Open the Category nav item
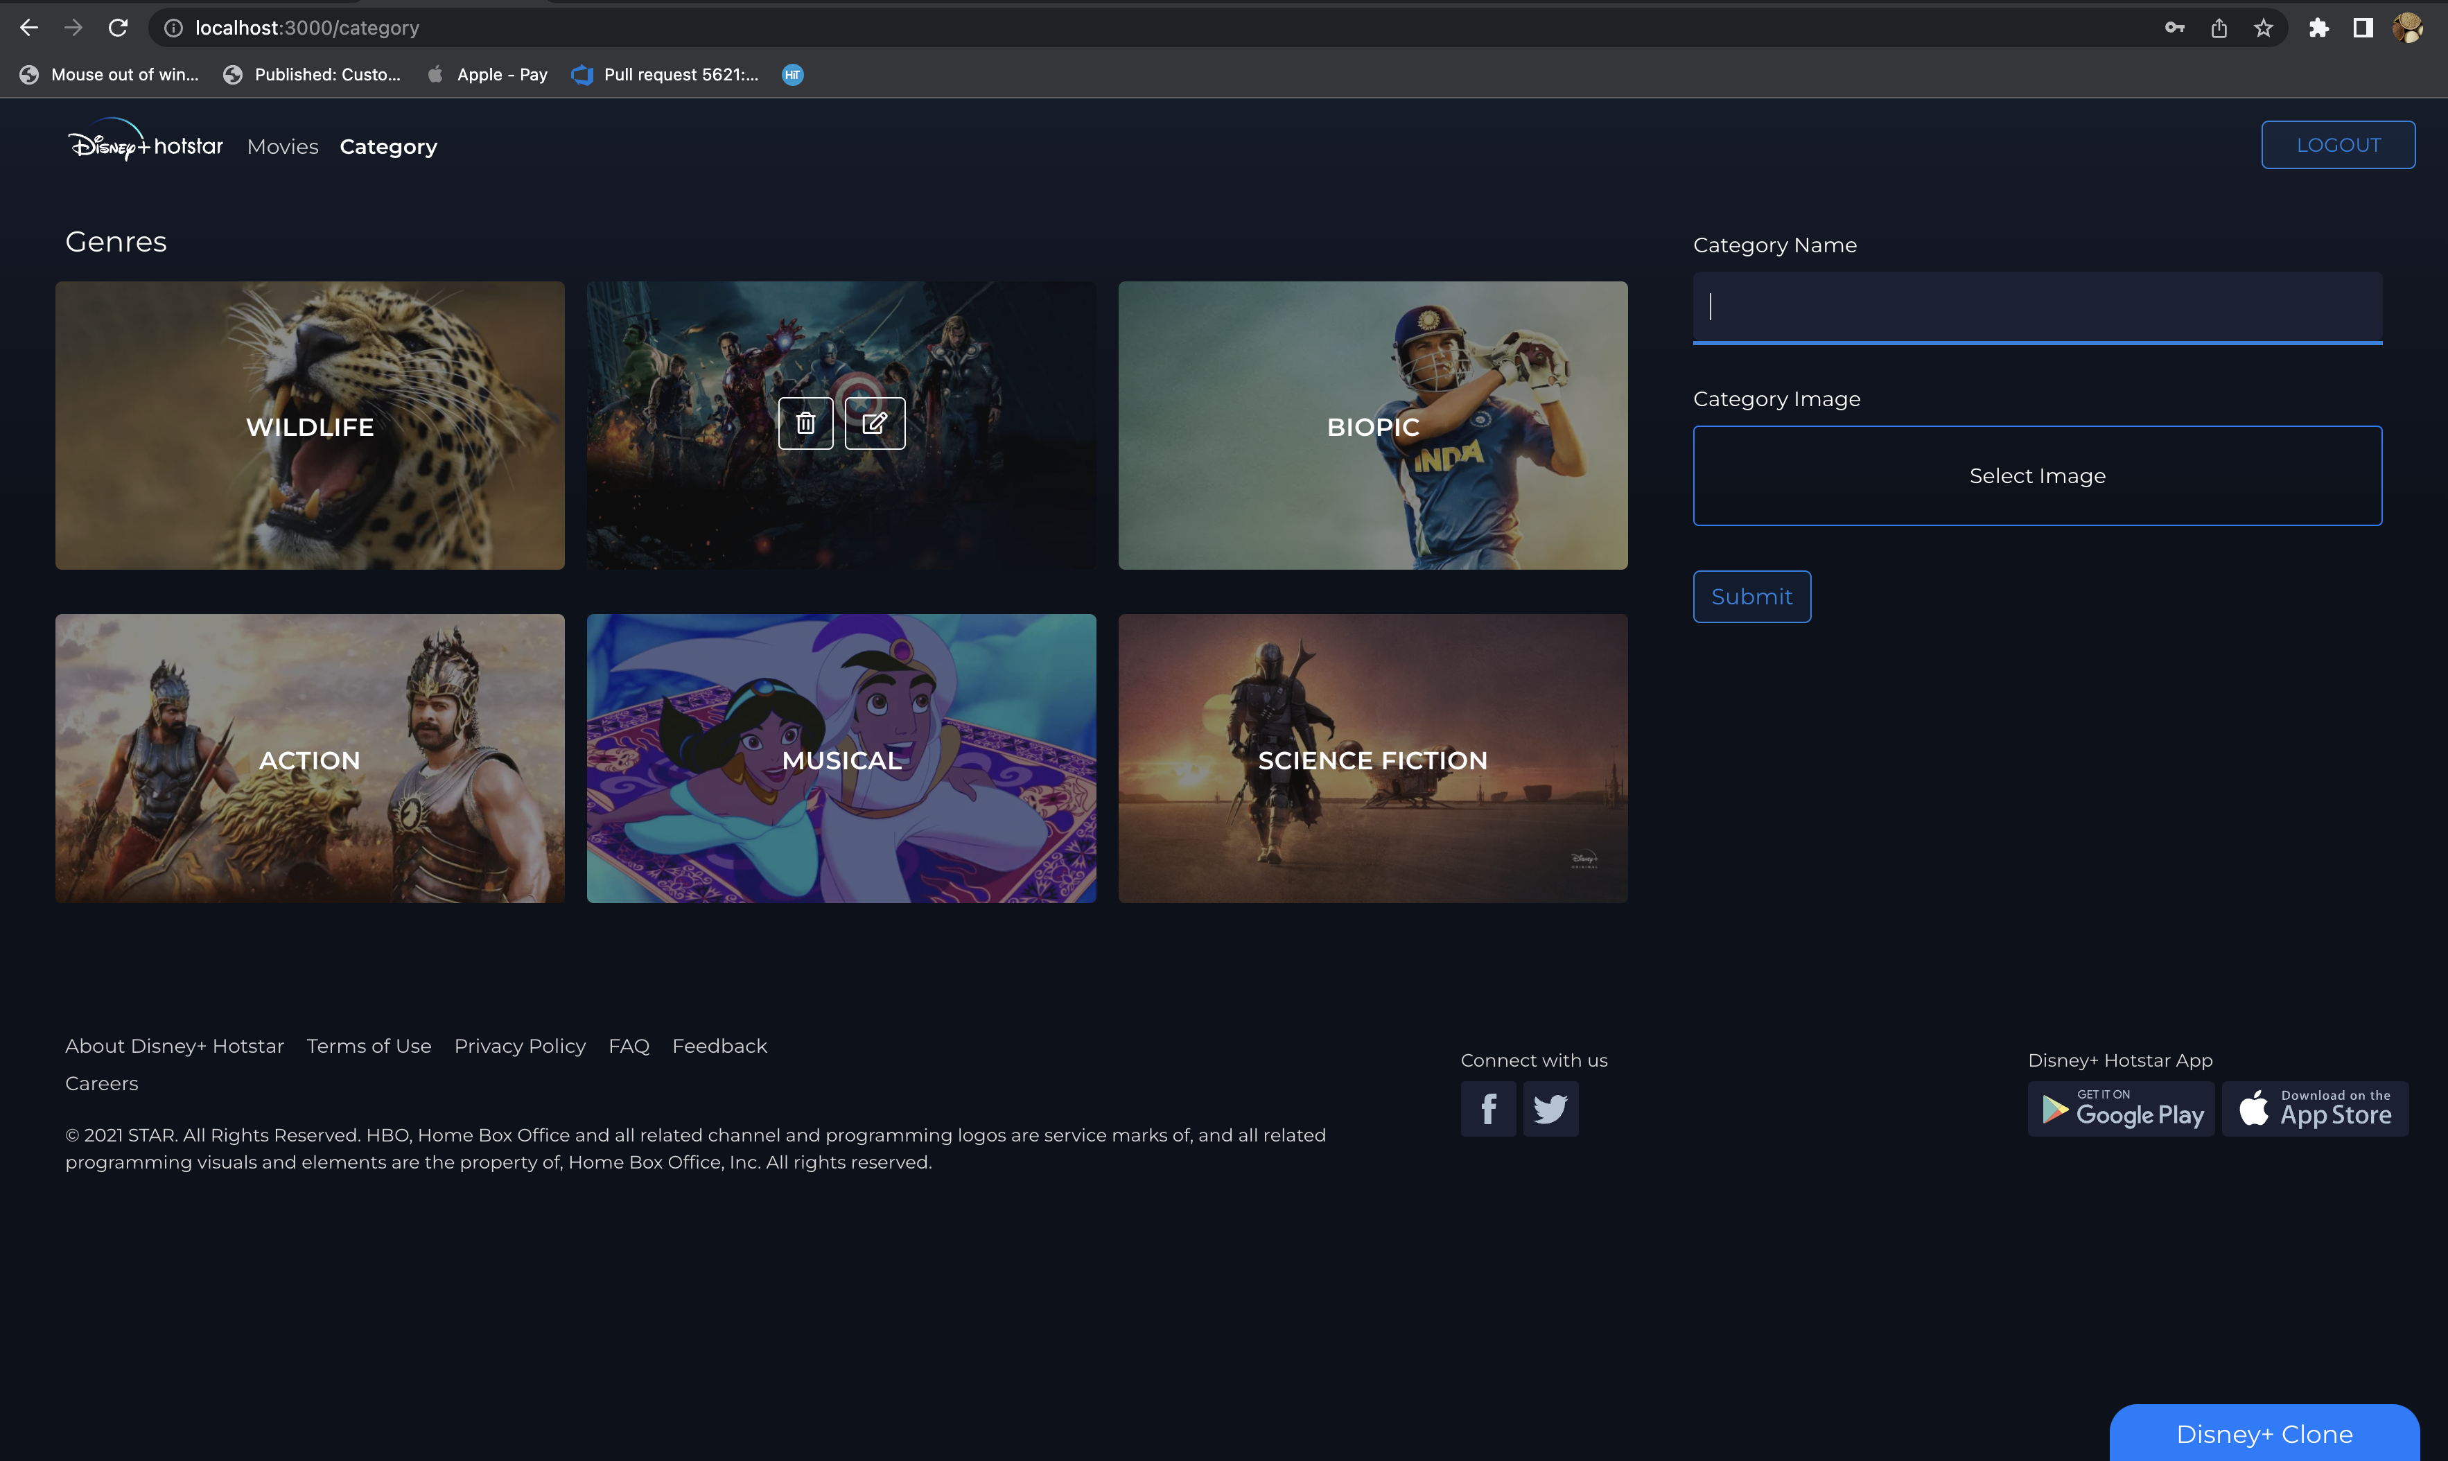This screenshot has height=1461, width=2448. click(x=388, y=147)
